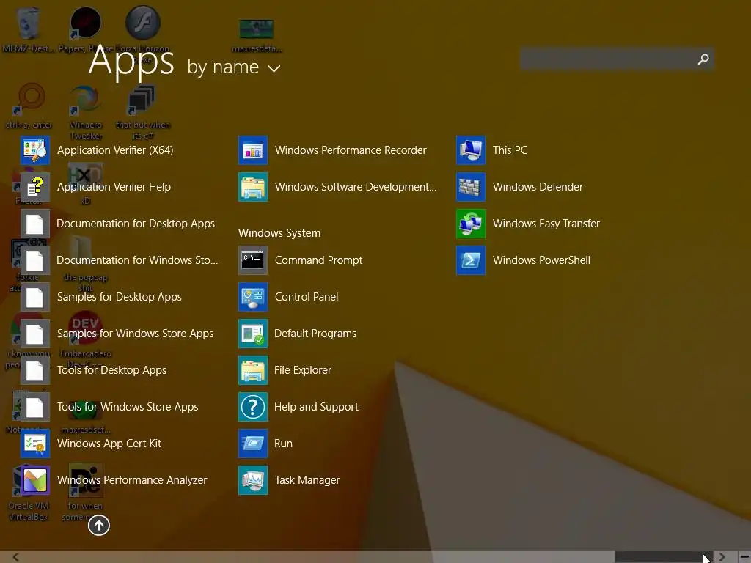
Task: Launch the Windows PowerShell icon
Action: (471, 260)
